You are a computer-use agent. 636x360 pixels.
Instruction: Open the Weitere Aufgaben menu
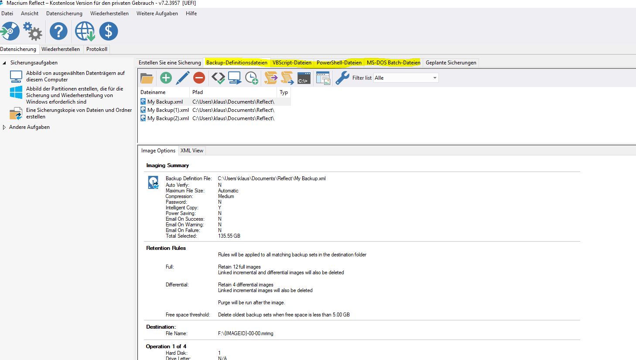click(157, 13)
